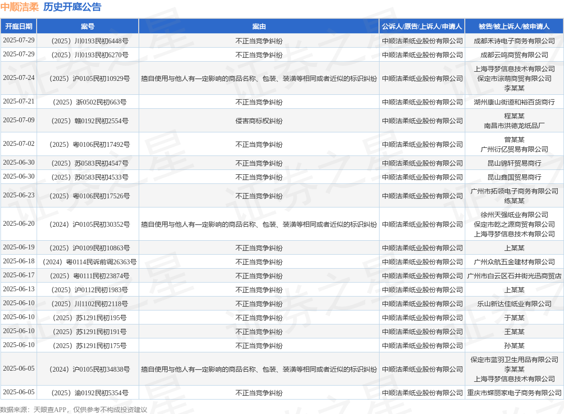The height and width of the screenshot is (414, 564).
Task: Click defendant 保定市蓝羽卫生用品有限公司
Action: [x=514, y=360]
